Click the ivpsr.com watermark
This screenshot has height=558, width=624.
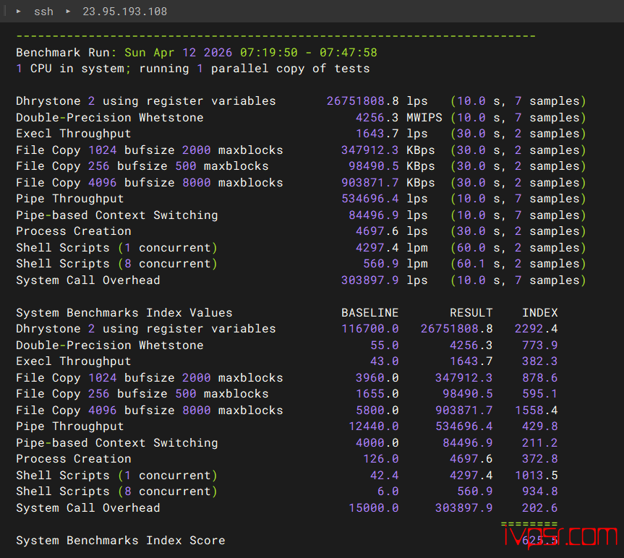point(561,536)
